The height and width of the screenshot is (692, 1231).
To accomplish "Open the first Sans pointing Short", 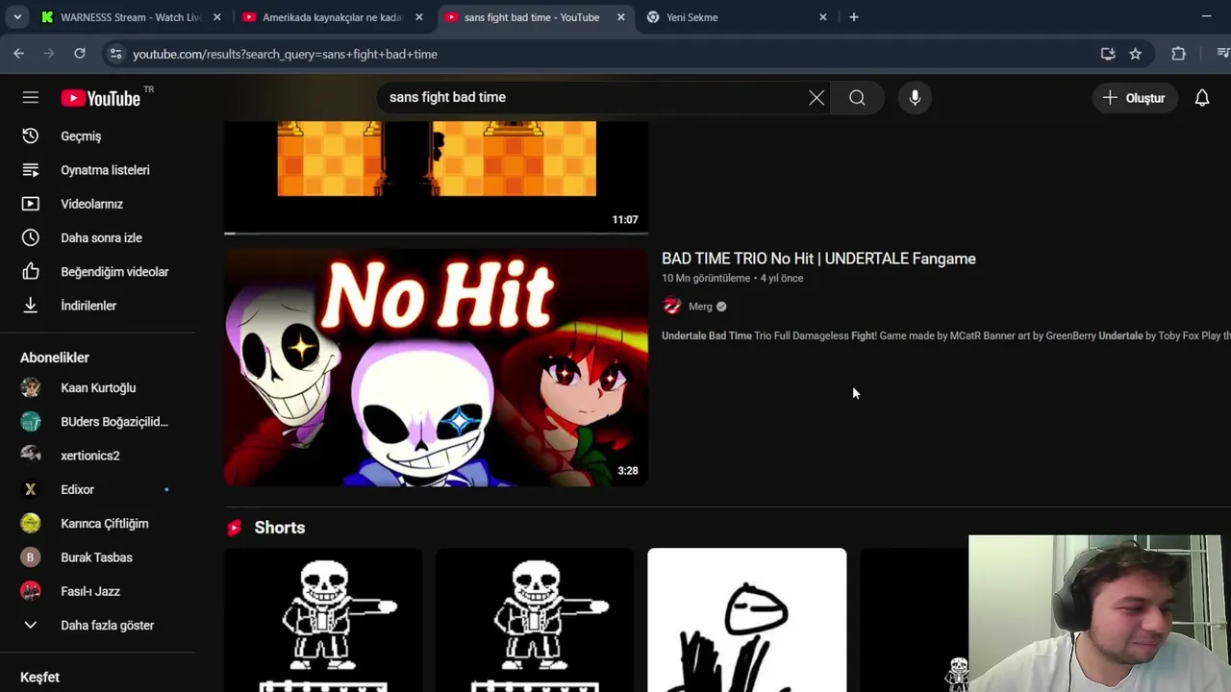I will click(x=323, y=620).
